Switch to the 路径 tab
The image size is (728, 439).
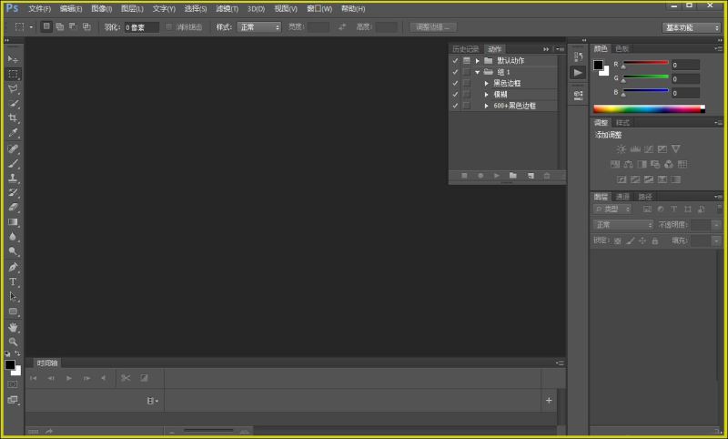[x=645, y=197]
